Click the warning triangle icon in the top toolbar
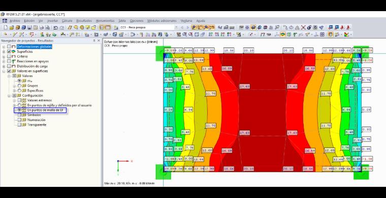The height and width of the screenshot is (198, 386). coord(297,27)
